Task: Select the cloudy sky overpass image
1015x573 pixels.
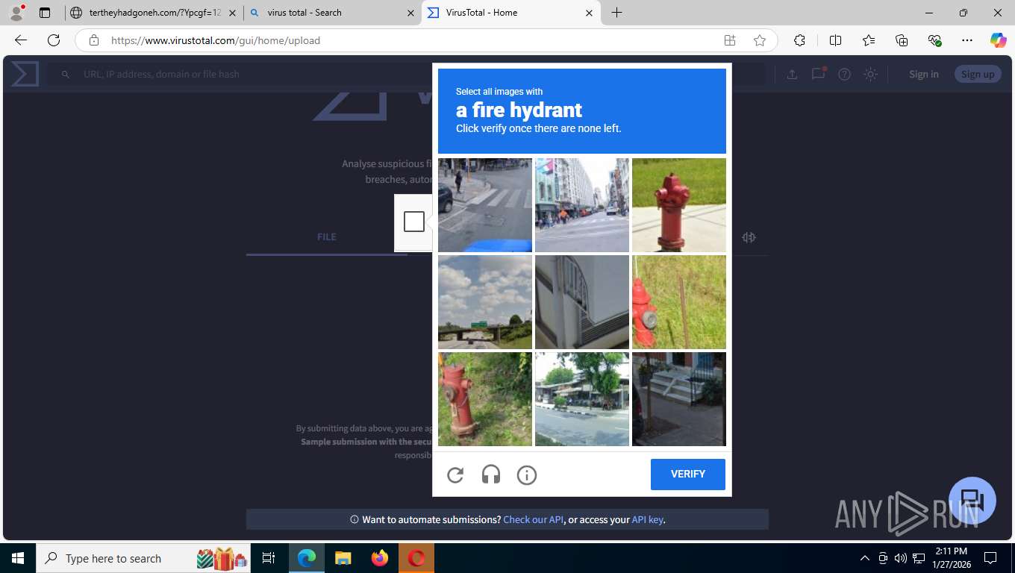Action: (x=485, y=302)
